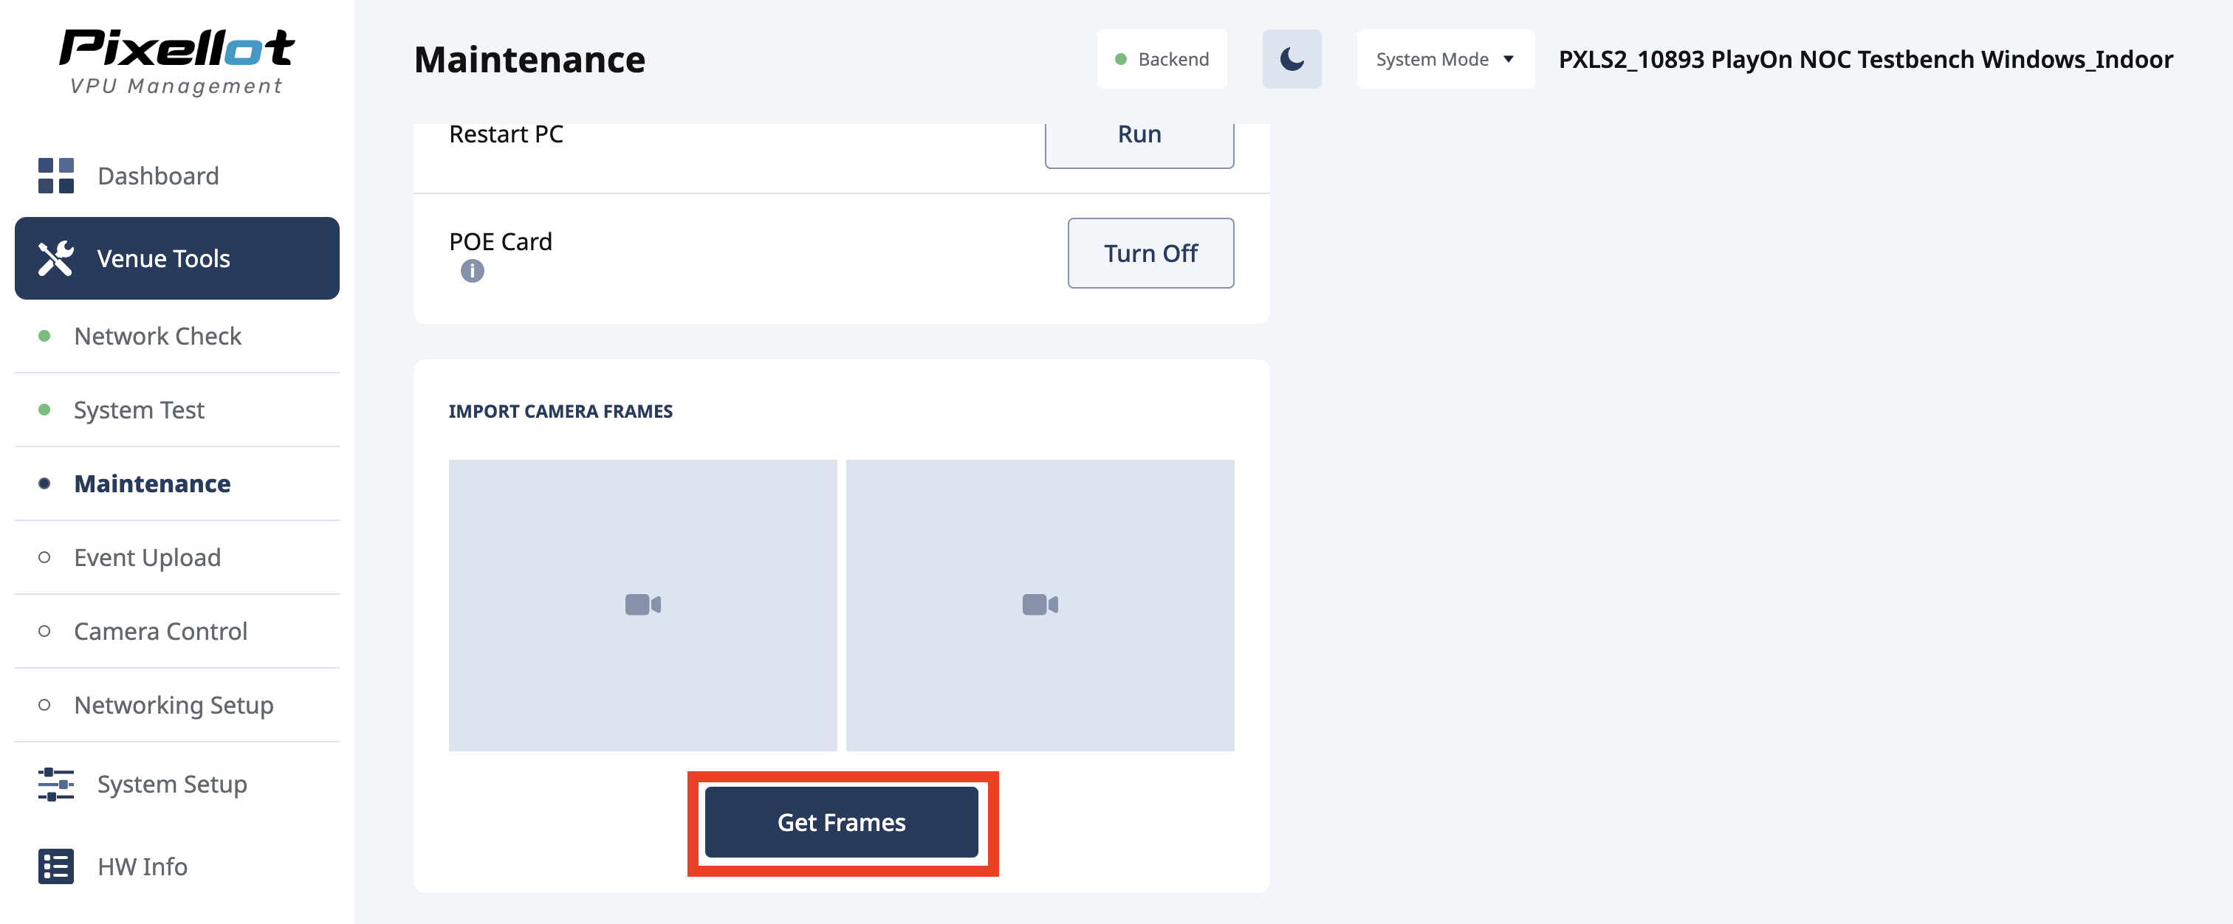
Task: Navigate to Networking Setup
Action: tap(174, 705)
